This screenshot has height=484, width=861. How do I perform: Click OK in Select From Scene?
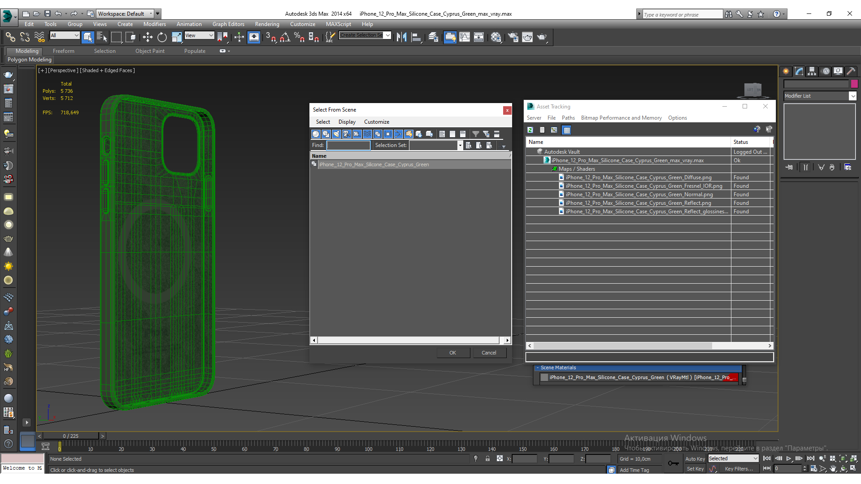(x=453, y=353)
